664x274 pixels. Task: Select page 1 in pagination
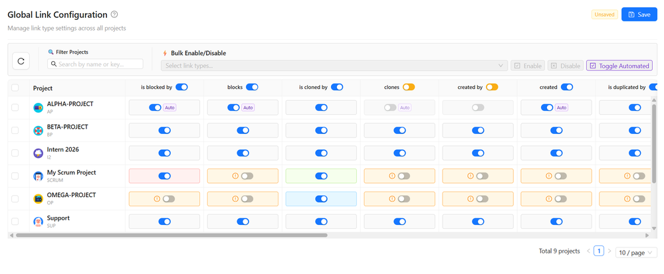click(599, 251)
